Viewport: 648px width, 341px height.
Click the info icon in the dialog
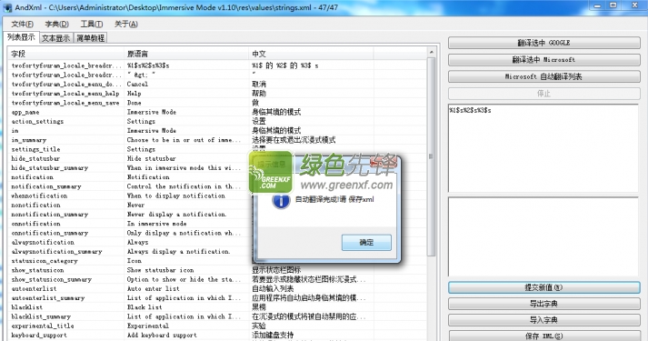(x=281, y=200)
